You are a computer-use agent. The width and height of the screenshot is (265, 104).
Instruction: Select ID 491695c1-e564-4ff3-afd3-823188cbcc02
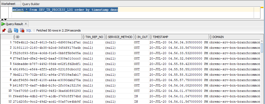pos(47,69)
